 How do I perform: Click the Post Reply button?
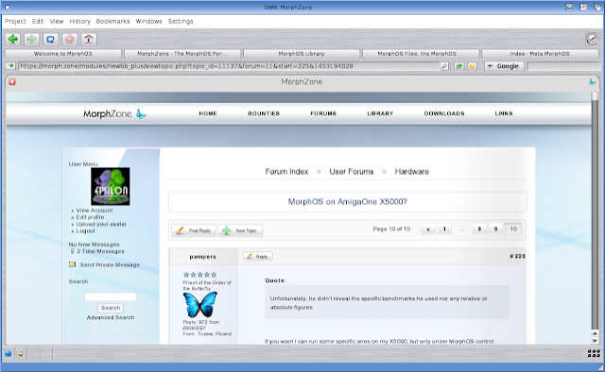pos(194,230)
